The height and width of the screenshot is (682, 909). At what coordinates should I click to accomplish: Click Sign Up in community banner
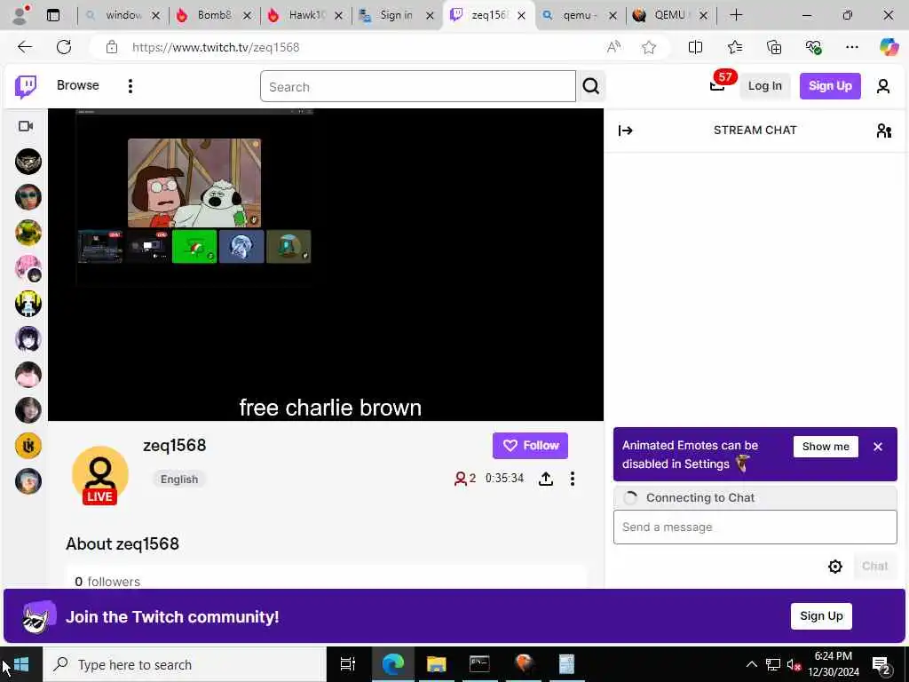tap(821, 616)
